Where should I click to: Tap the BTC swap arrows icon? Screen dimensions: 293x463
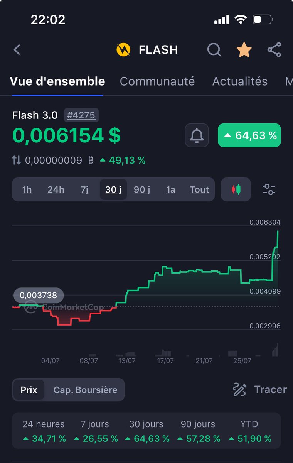[x=17, y=161]
